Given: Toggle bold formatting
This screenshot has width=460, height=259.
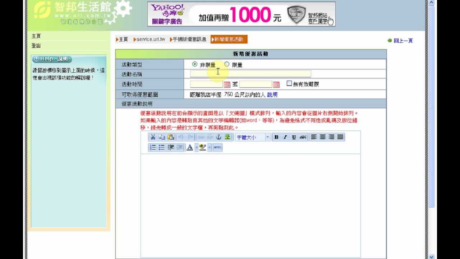Looking at the screenshot, I should [x=276, y=137].
